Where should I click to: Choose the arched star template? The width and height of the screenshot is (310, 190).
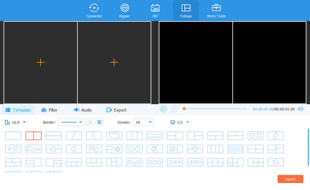(x=195, y=149)
